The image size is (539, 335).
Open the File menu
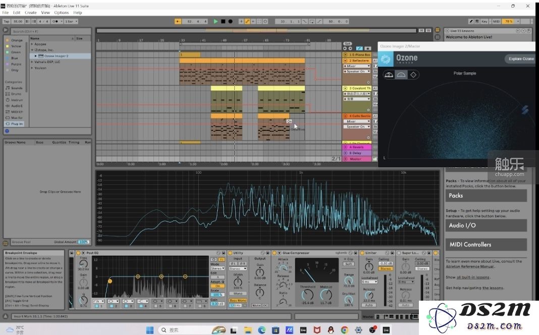tap(6, 13)
